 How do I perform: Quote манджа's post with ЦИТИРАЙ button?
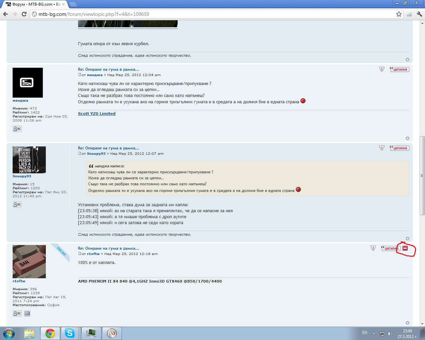click(x=400, y=69)
